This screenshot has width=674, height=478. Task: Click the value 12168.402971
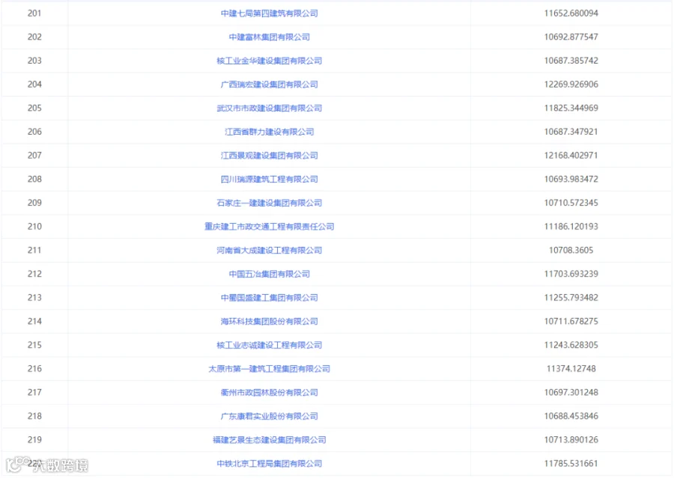(x=571, y=155)
